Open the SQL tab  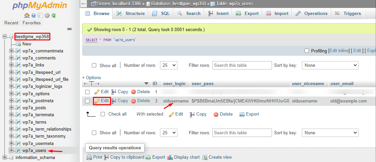point(161,14)
